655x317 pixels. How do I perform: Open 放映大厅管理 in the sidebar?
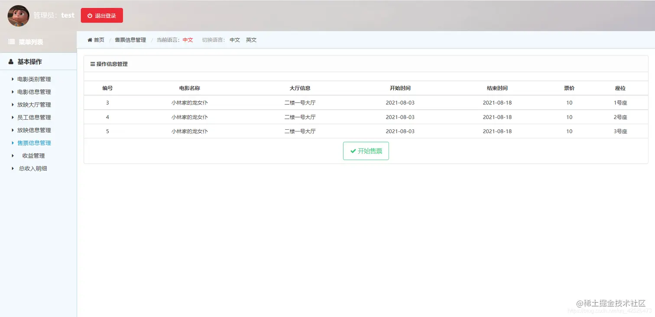pyautogui.click(x=34, y=105)
